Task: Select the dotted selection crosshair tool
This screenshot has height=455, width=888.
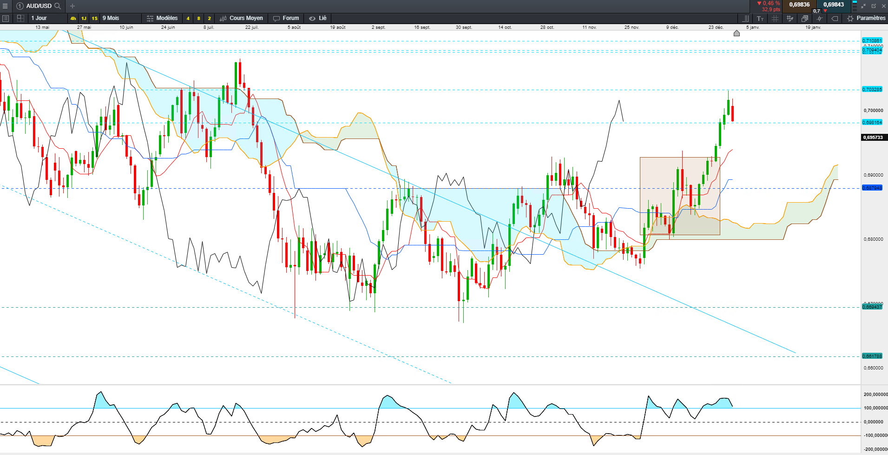Action: (775, 18)
